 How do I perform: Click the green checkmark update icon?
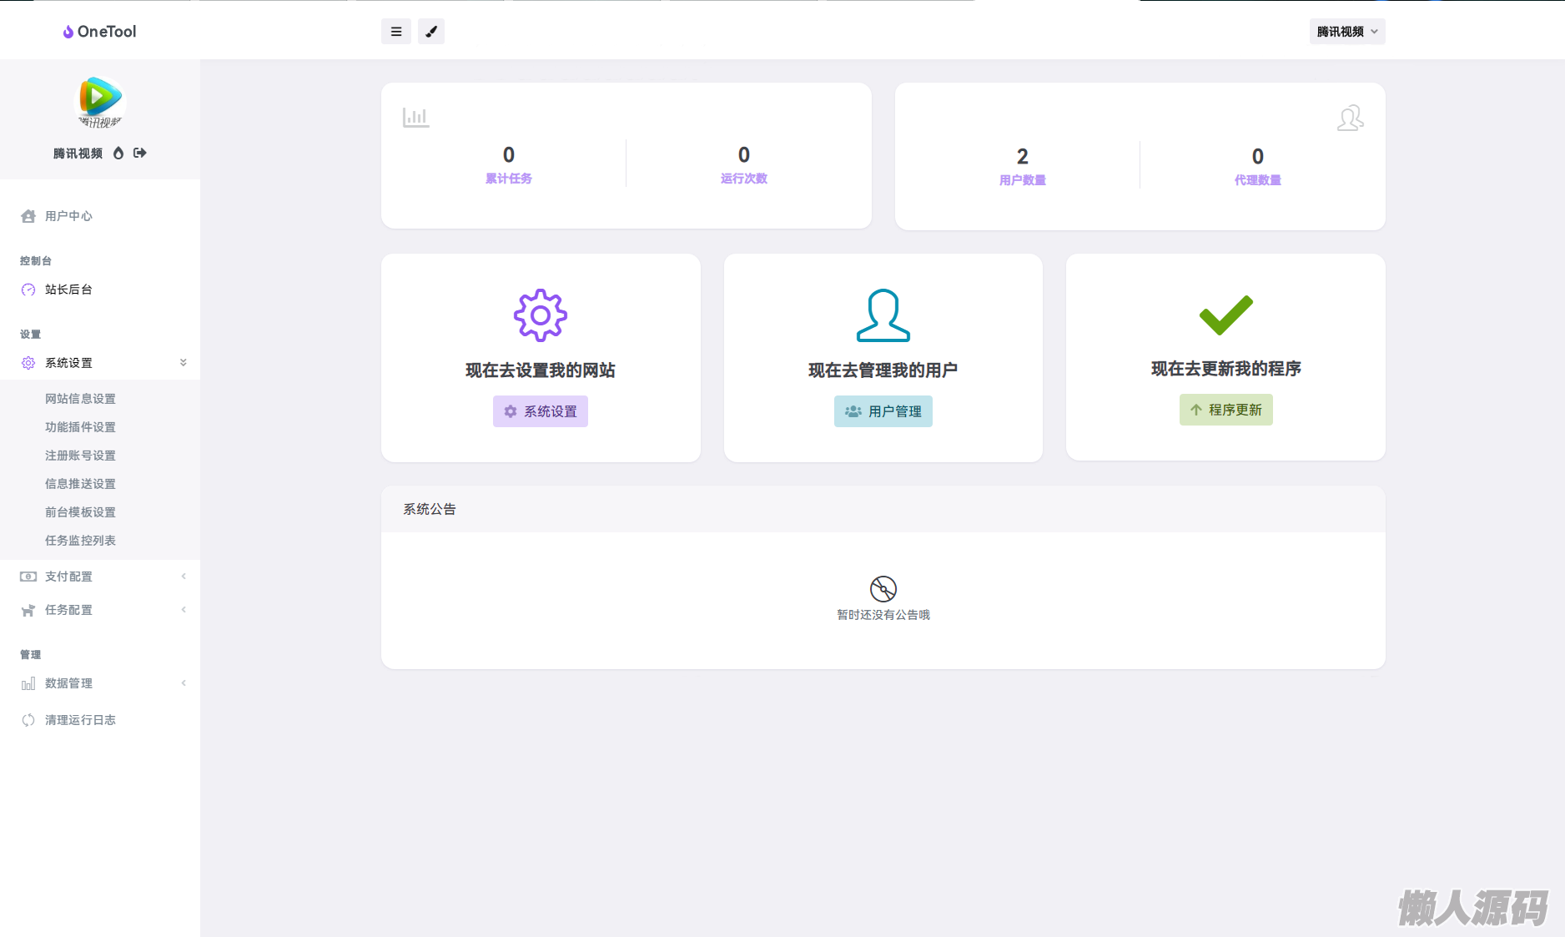pyautogui.click(x=1226, y=315)
